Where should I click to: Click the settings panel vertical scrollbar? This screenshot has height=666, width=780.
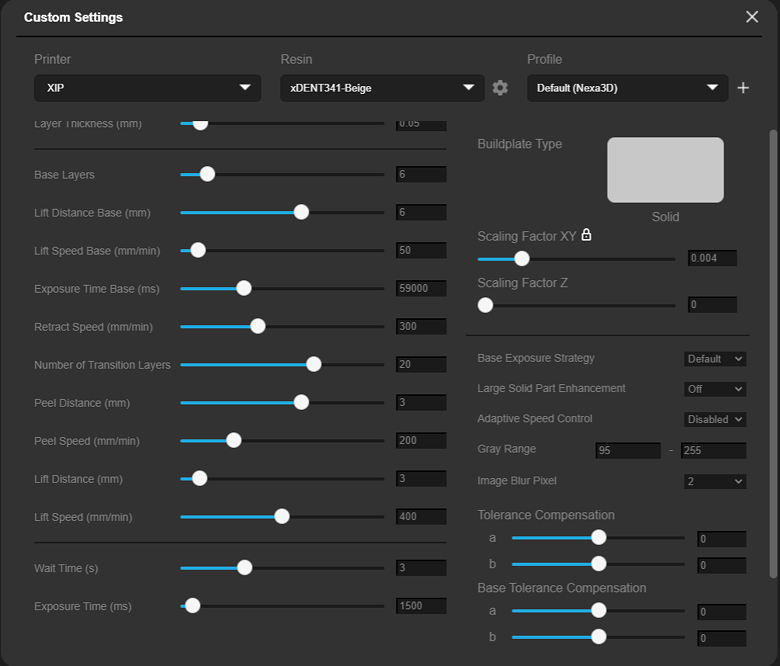(773, 354)
